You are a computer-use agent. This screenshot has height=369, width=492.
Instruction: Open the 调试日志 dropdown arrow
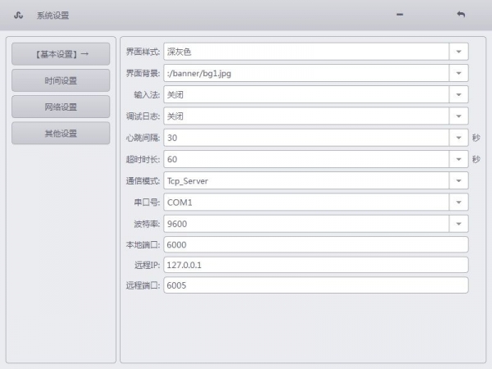tap(458, 116)
